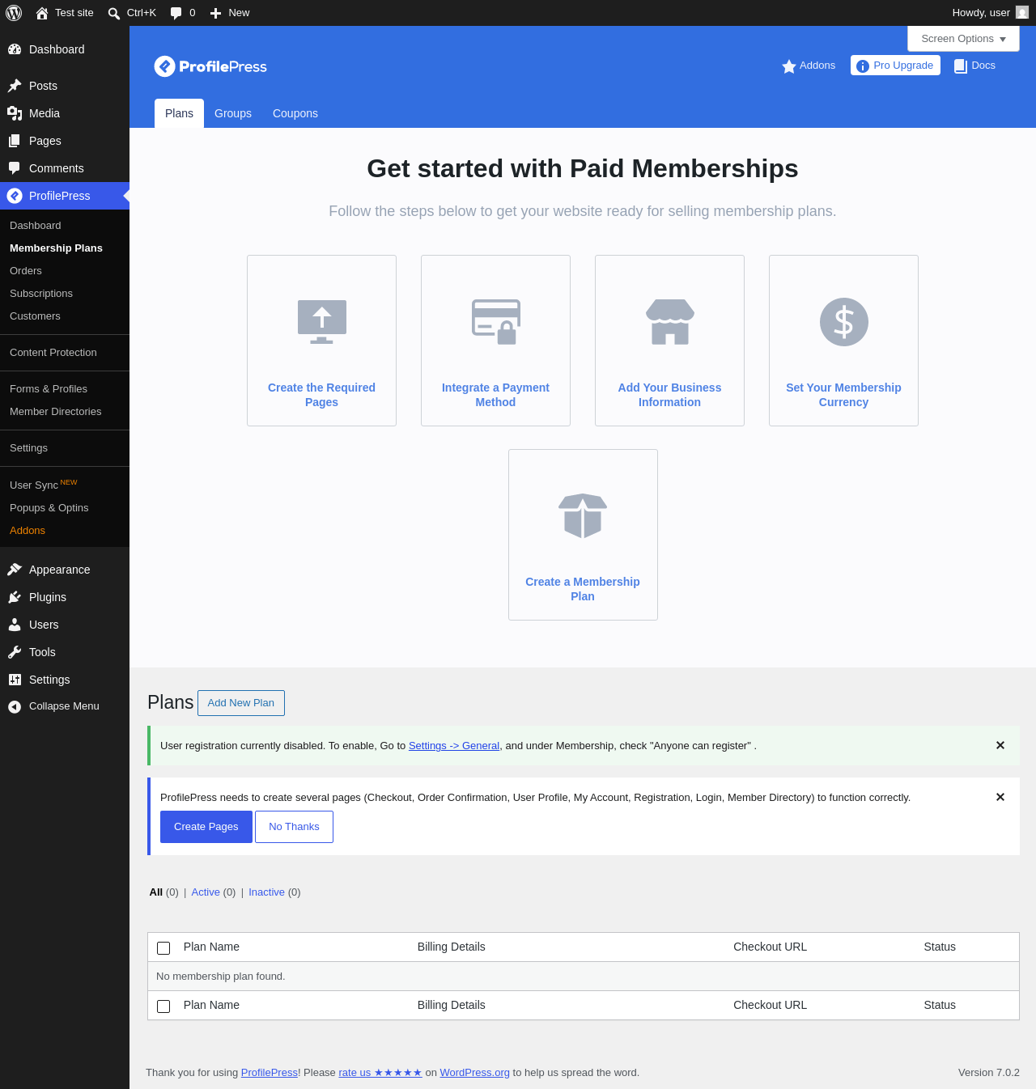The width and height of the screenshot is (1036, 1089).
Task: Click the Collapse Menu arrow icon
Action: point(15,707)
